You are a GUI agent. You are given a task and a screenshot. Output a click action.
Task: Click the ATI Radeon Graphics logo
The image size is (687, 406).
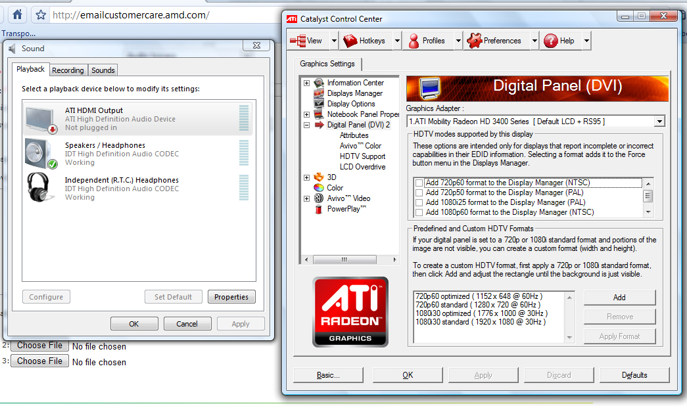click(350, 312)
